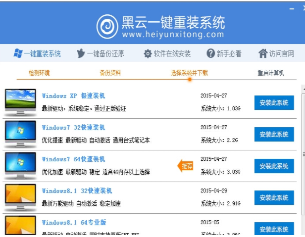Click the 系统大小: 3.03G text
Viewport: 305px width, 237px height.
(x=221, y=172)
